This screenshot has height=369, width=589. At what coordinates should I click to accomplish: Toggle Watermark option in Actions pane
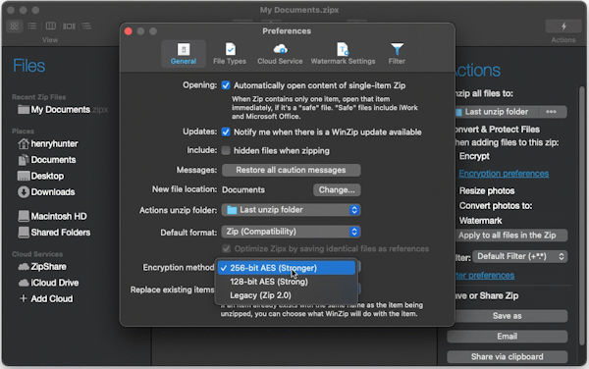coord(480,221)
